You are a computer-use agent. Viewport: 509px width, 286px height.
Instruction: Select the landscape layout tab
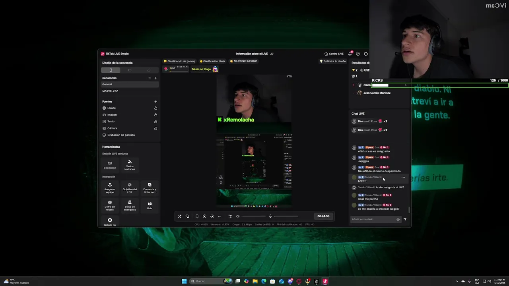point(130,70)
